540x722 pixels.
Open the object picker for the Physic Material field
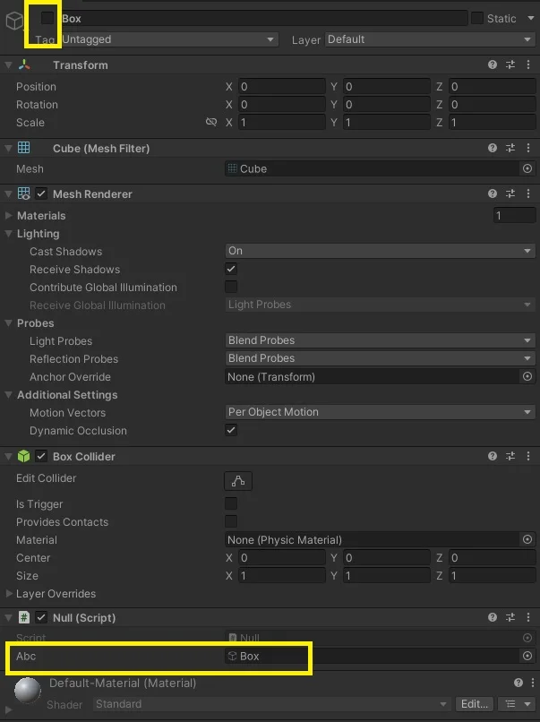(x=527, y=539)
